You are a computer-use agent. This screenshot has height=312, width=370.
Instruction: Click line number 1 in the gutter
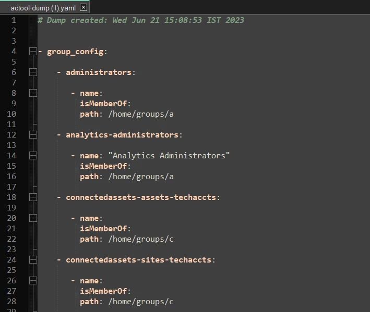coord(14,20)
